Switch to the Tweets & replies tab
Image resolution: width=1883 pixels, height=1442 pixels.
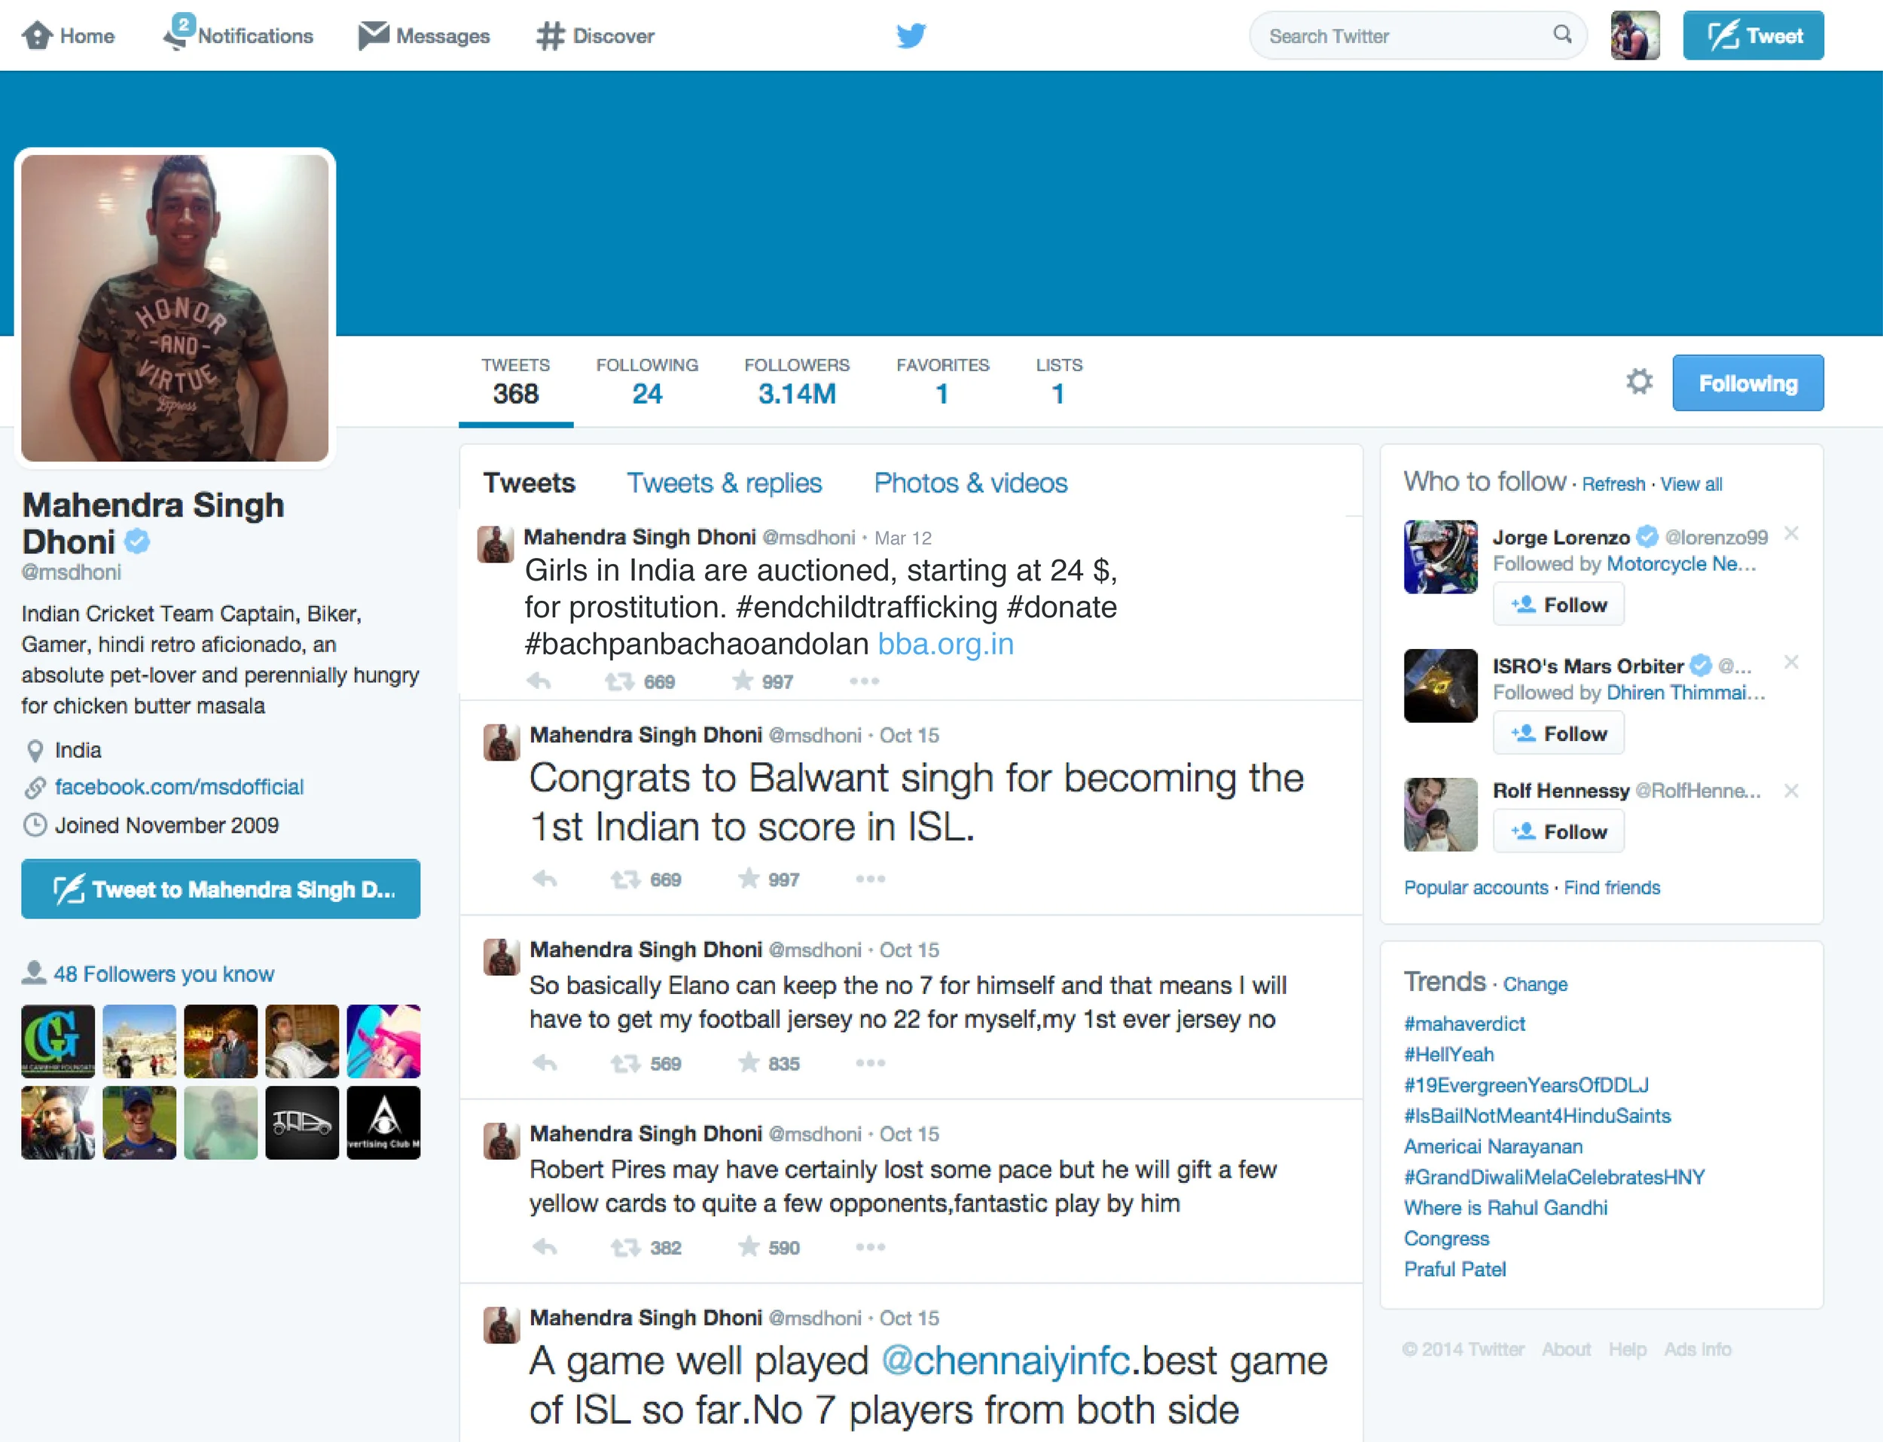click(x=724, y=483)
